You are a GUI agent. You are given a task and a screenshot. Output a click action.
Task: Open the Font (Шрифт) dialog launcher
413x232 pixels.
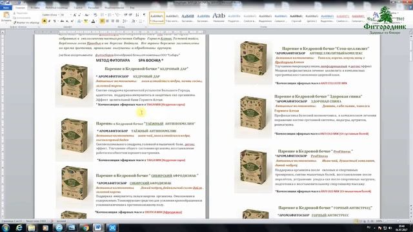coord(97,27)
